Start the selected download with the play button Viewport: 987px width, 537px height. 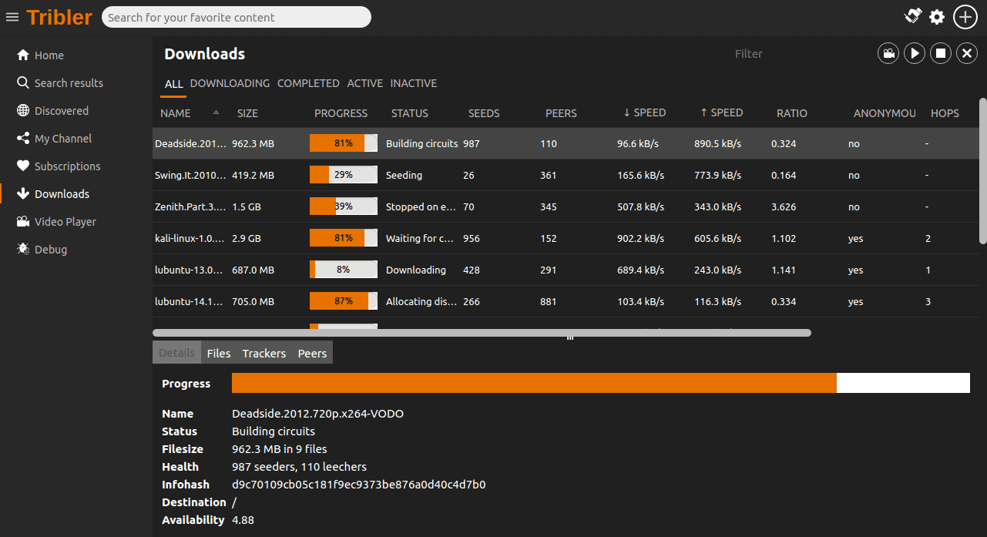pos(915,53)
